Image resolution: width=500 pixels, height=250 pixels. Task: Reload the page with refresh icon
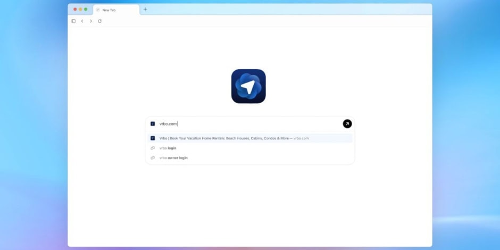(99, 21)
